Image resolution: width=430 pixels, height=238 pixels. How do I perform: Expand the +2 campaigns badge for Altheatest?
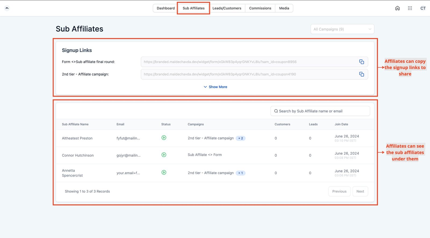(241, 138)
